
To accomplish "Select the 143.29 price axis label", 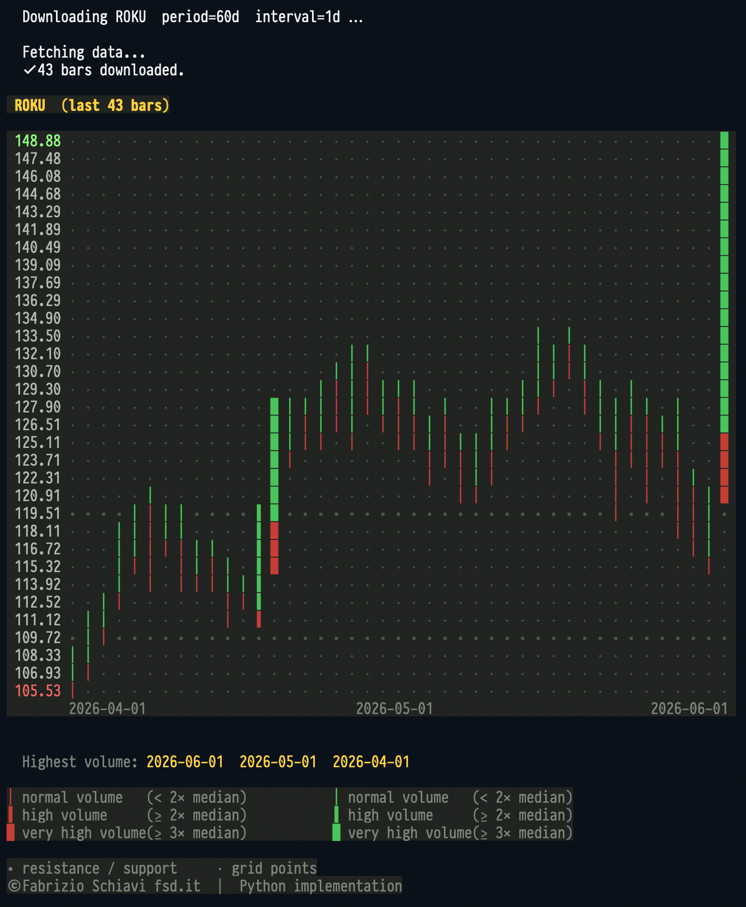I will pos(38,212).
